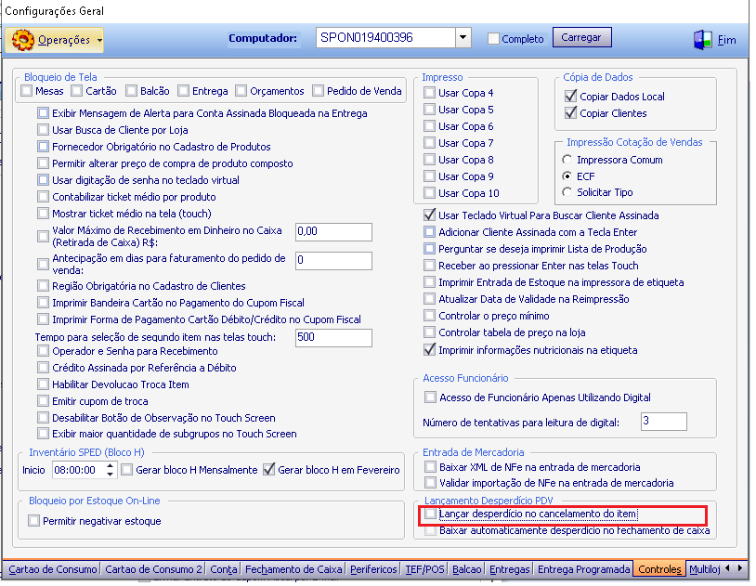Check Habilitar Devolucao Troca Item
This screenshot has width=756, height=586.
(44, 384)
